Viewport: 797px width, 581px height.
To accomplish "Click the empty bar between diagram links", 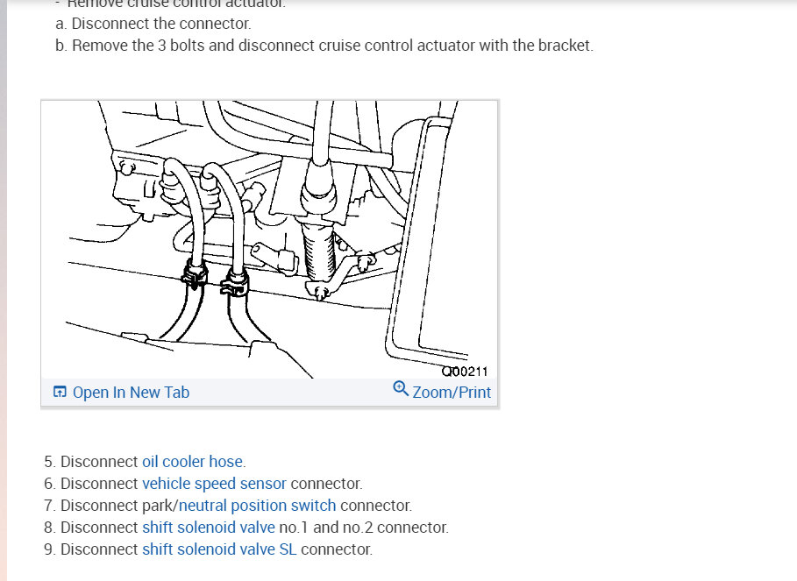I will [x=291, y=392].
